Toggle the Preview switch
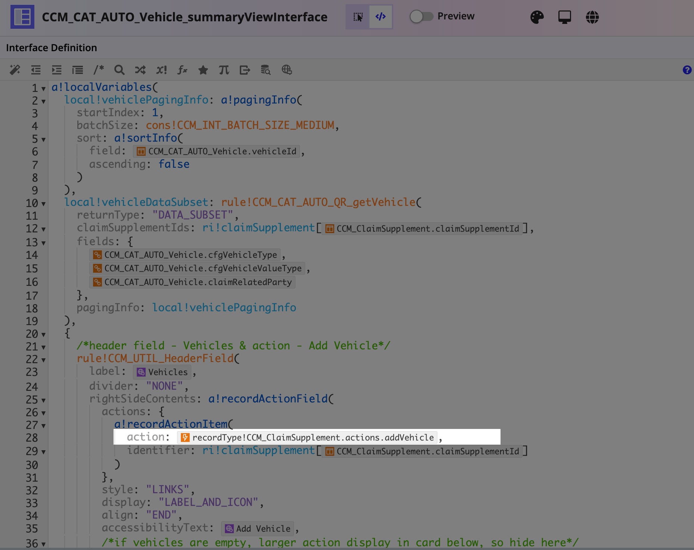The height and width of the screenshot is (550, 694). coord(421,16)
